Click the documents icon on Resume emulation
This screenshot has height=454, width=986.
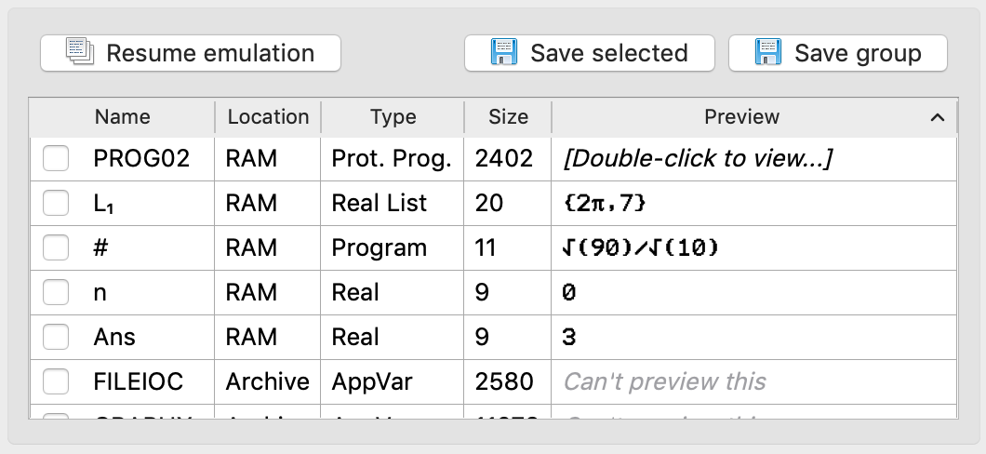pyautogui.click(x=79, y=52)
